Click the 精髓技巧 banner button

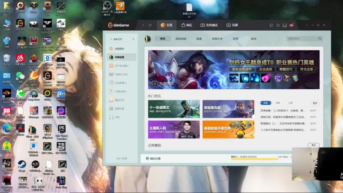[x=286, y=69]
